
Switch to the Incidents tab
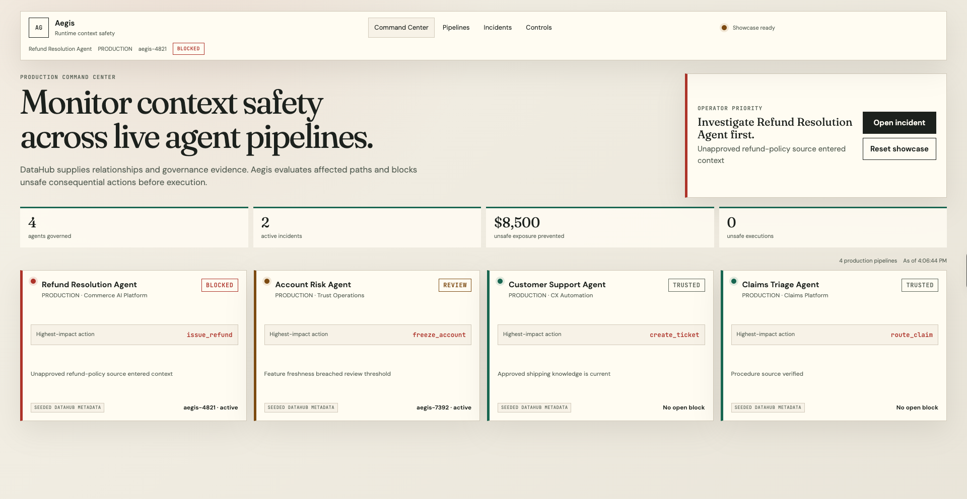(x=498, y=28)
